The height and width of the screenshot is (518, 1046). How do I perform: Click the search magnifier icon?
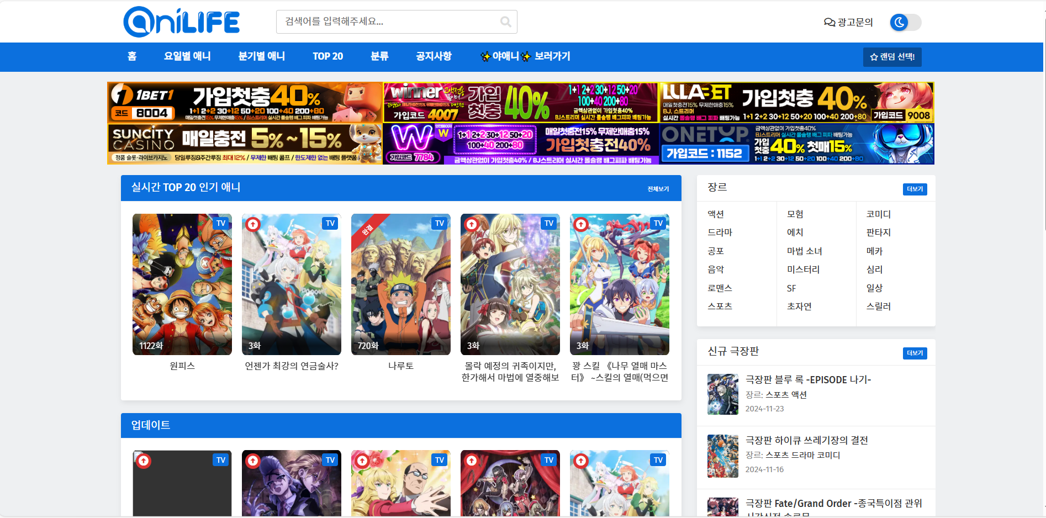click(x=505, y=22)
